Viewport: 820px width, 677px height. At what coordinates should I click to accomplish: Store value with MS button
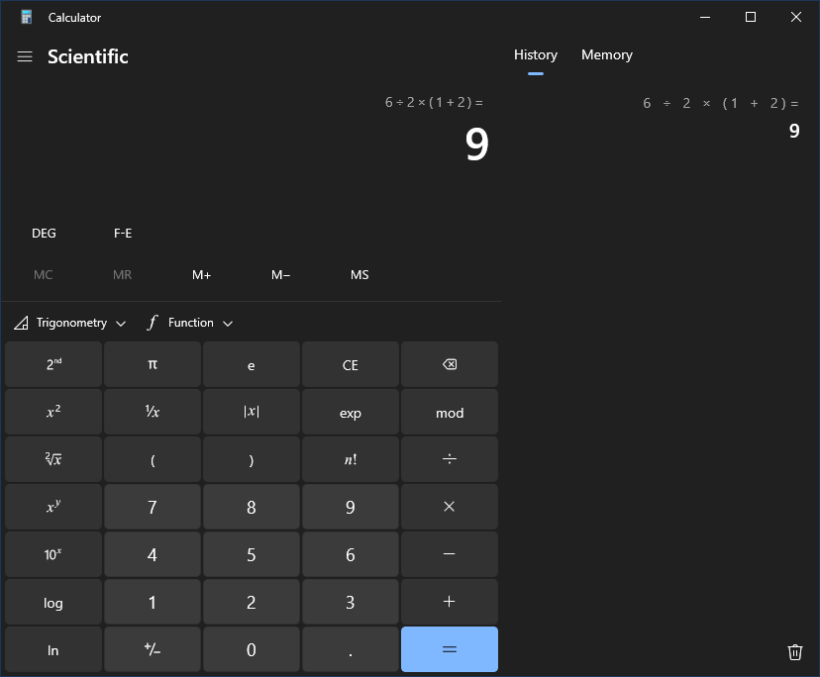tap(359, 275)
